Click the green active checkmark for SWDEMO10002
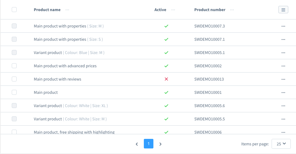The image size is (296, 154). [x=166, y=66]
